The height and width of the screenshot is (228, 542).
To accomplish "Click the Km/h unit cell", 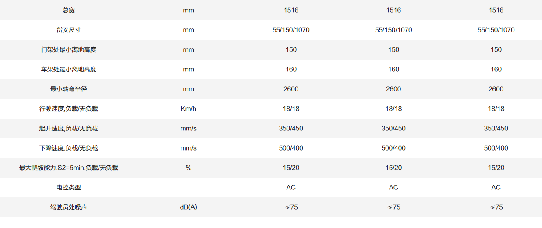I will (188, 109).
